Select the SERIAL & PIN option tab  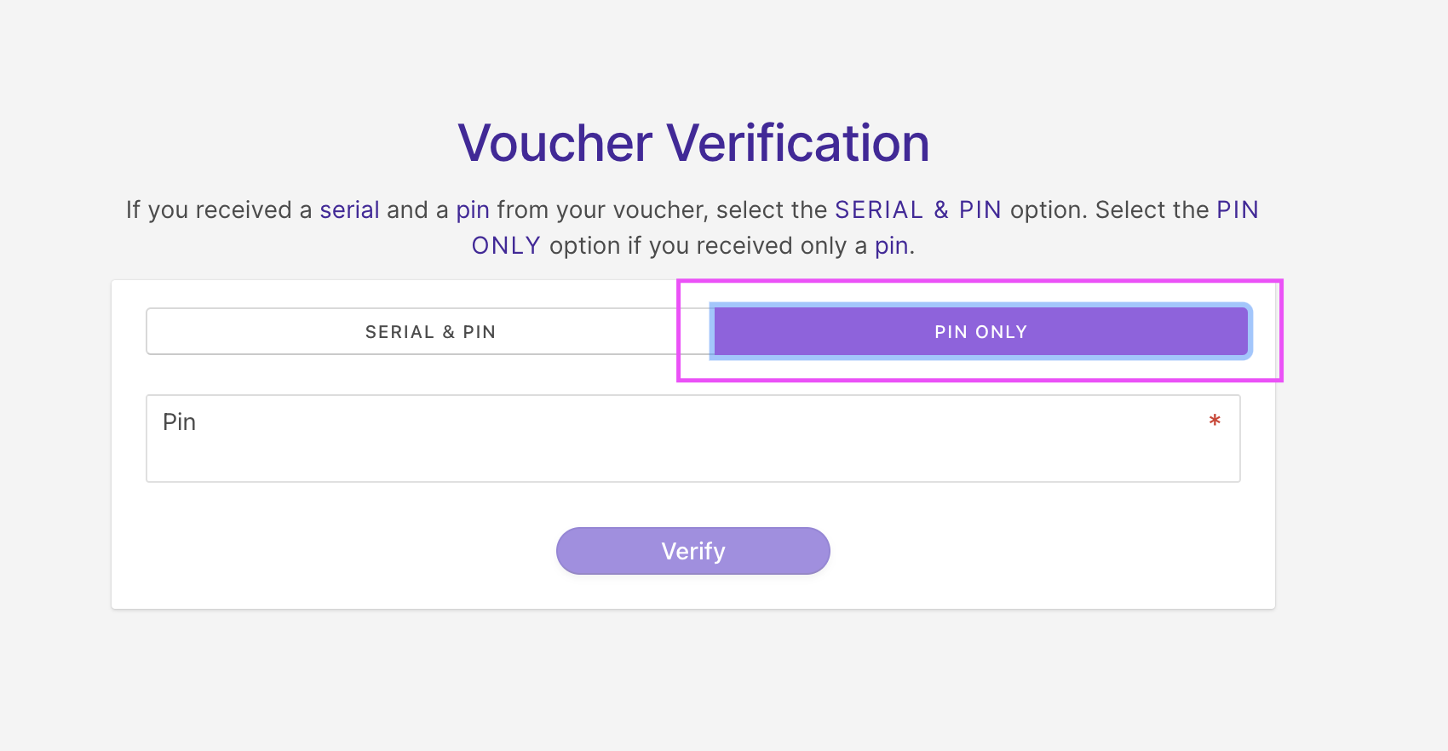click(x=430, y=332)
